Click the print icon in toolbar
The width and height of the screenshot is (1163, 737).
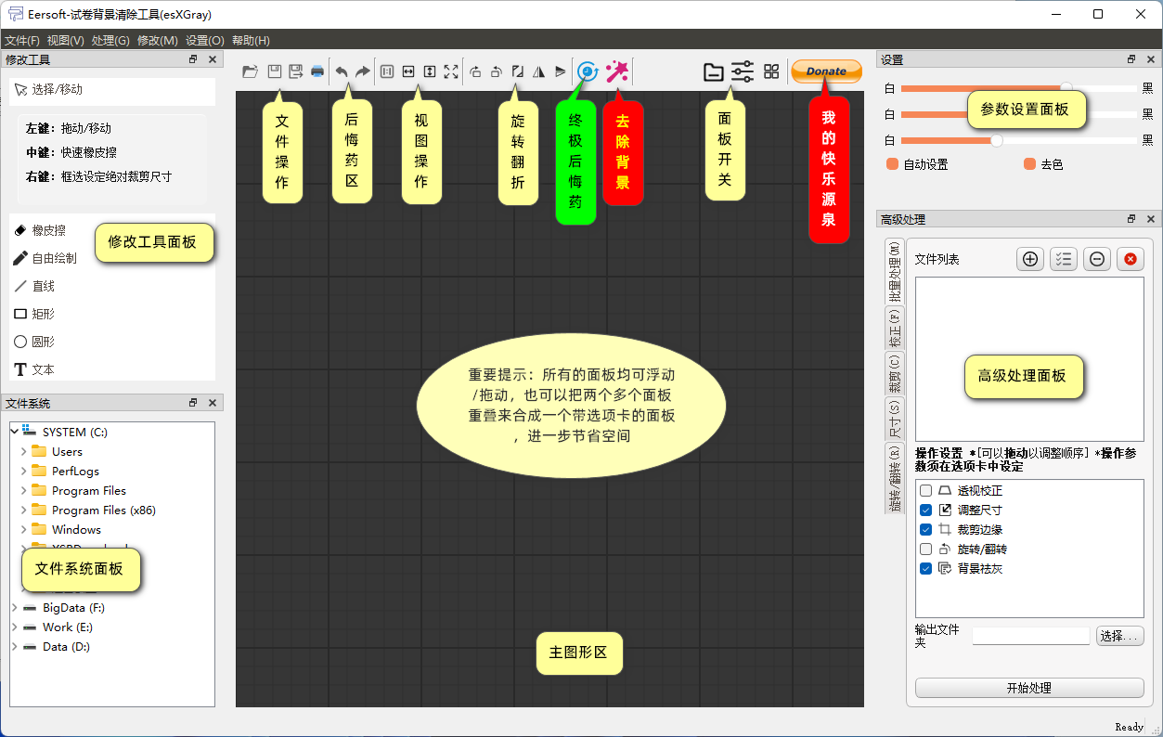pyautogui.click(x=317, y=71)
